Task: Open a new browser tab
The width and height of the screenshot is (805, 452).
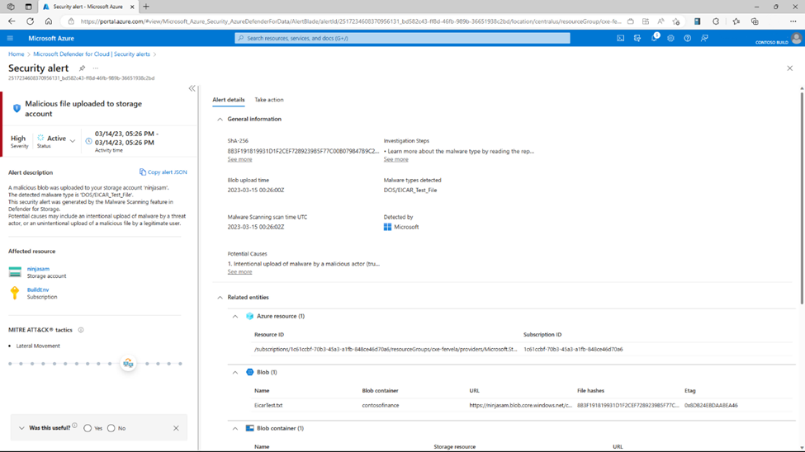Action: point(146,7)
